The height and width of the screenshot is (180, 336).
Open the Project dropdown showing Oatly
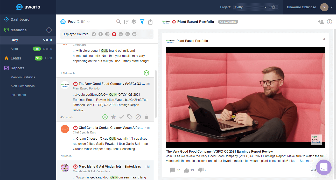pyautogui.click(x=251, y=7)
